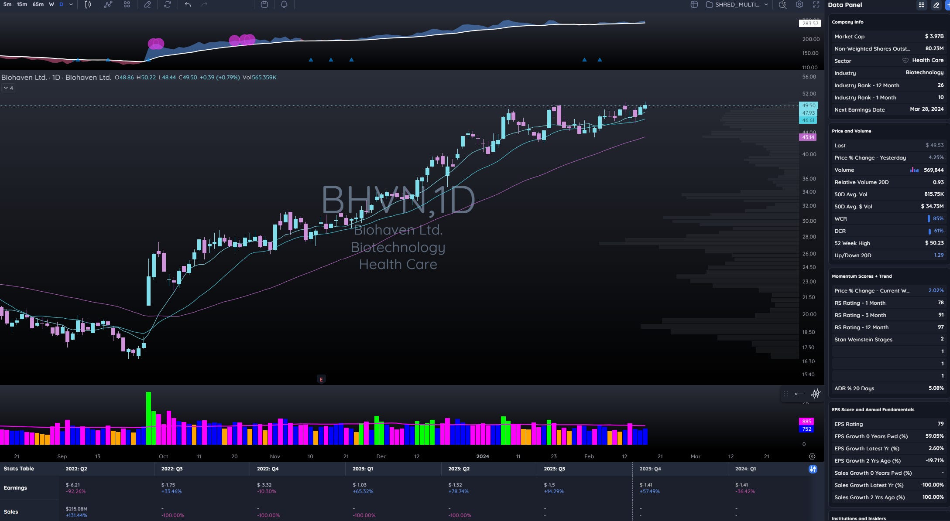
Task: Click the refresh arrows icon
Action: [x=168, y=4]
